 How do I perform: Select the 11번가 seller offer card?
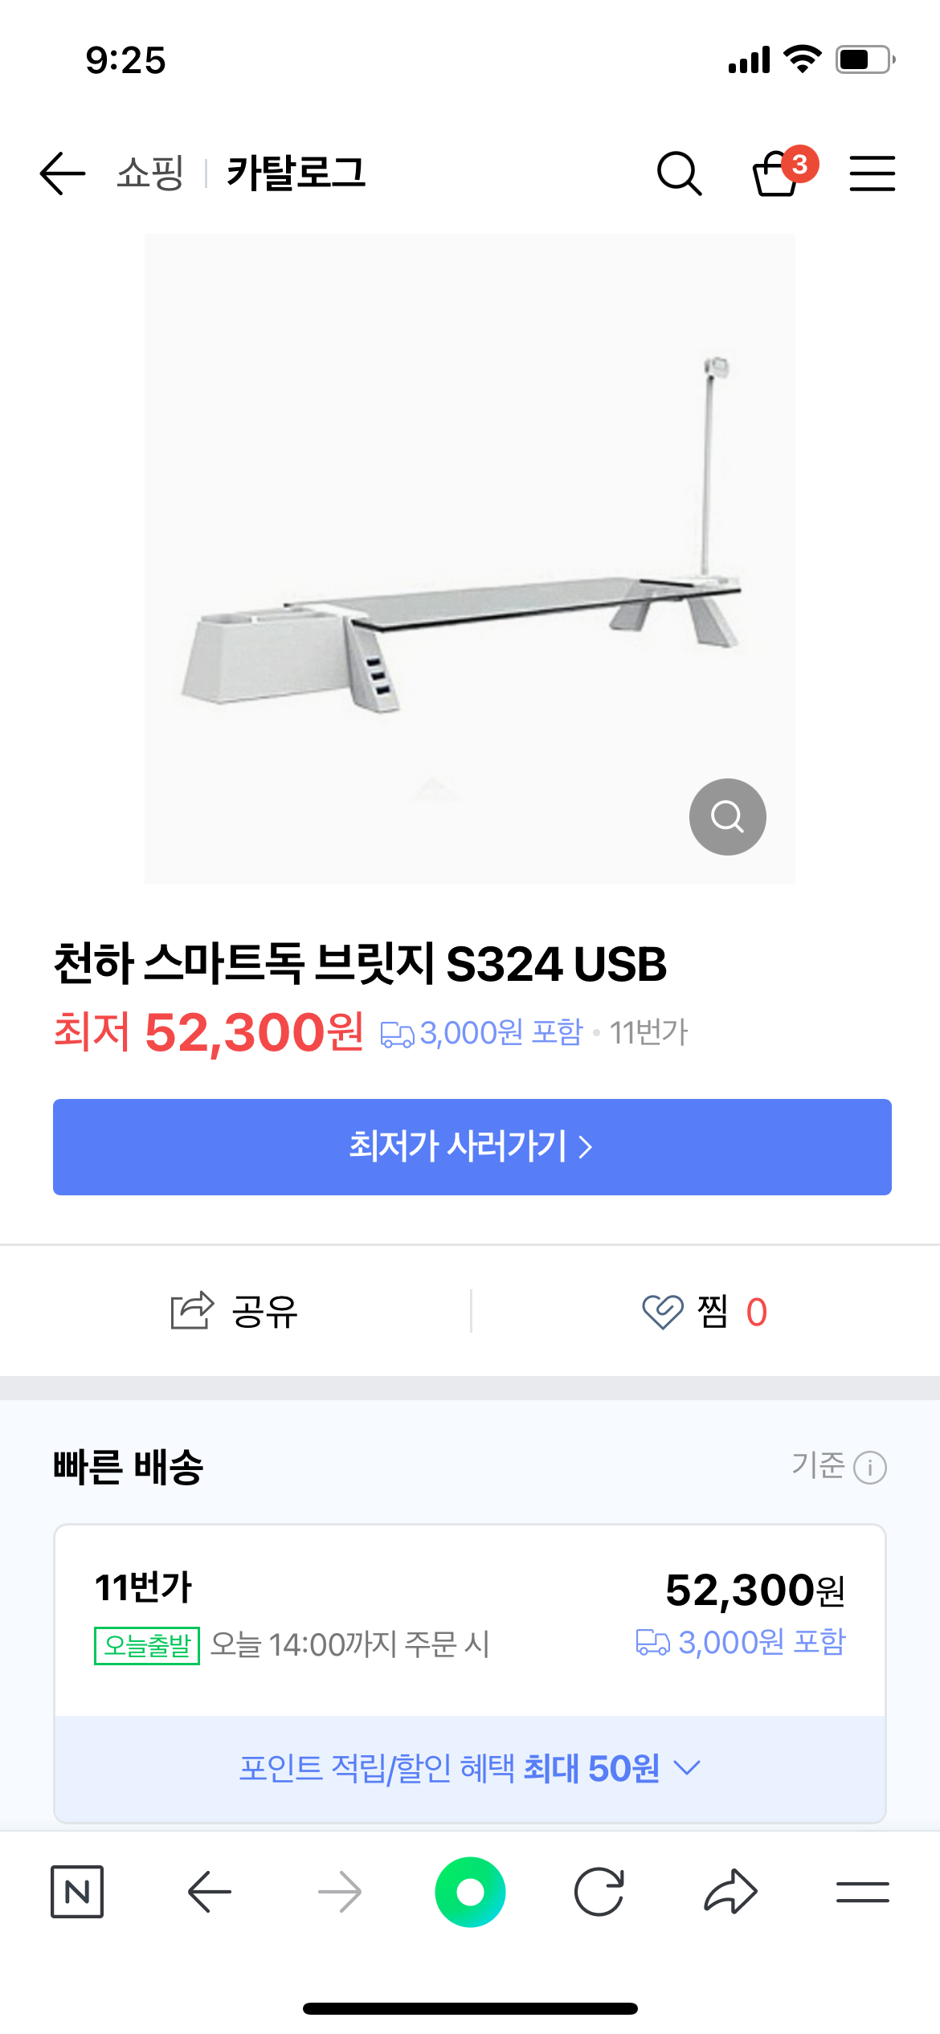point(469,1616)
